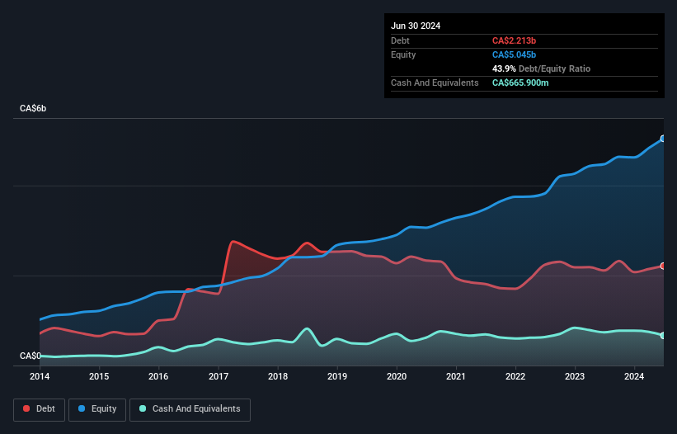Click the CA$2.213b debt value

[x=514, y=40]
